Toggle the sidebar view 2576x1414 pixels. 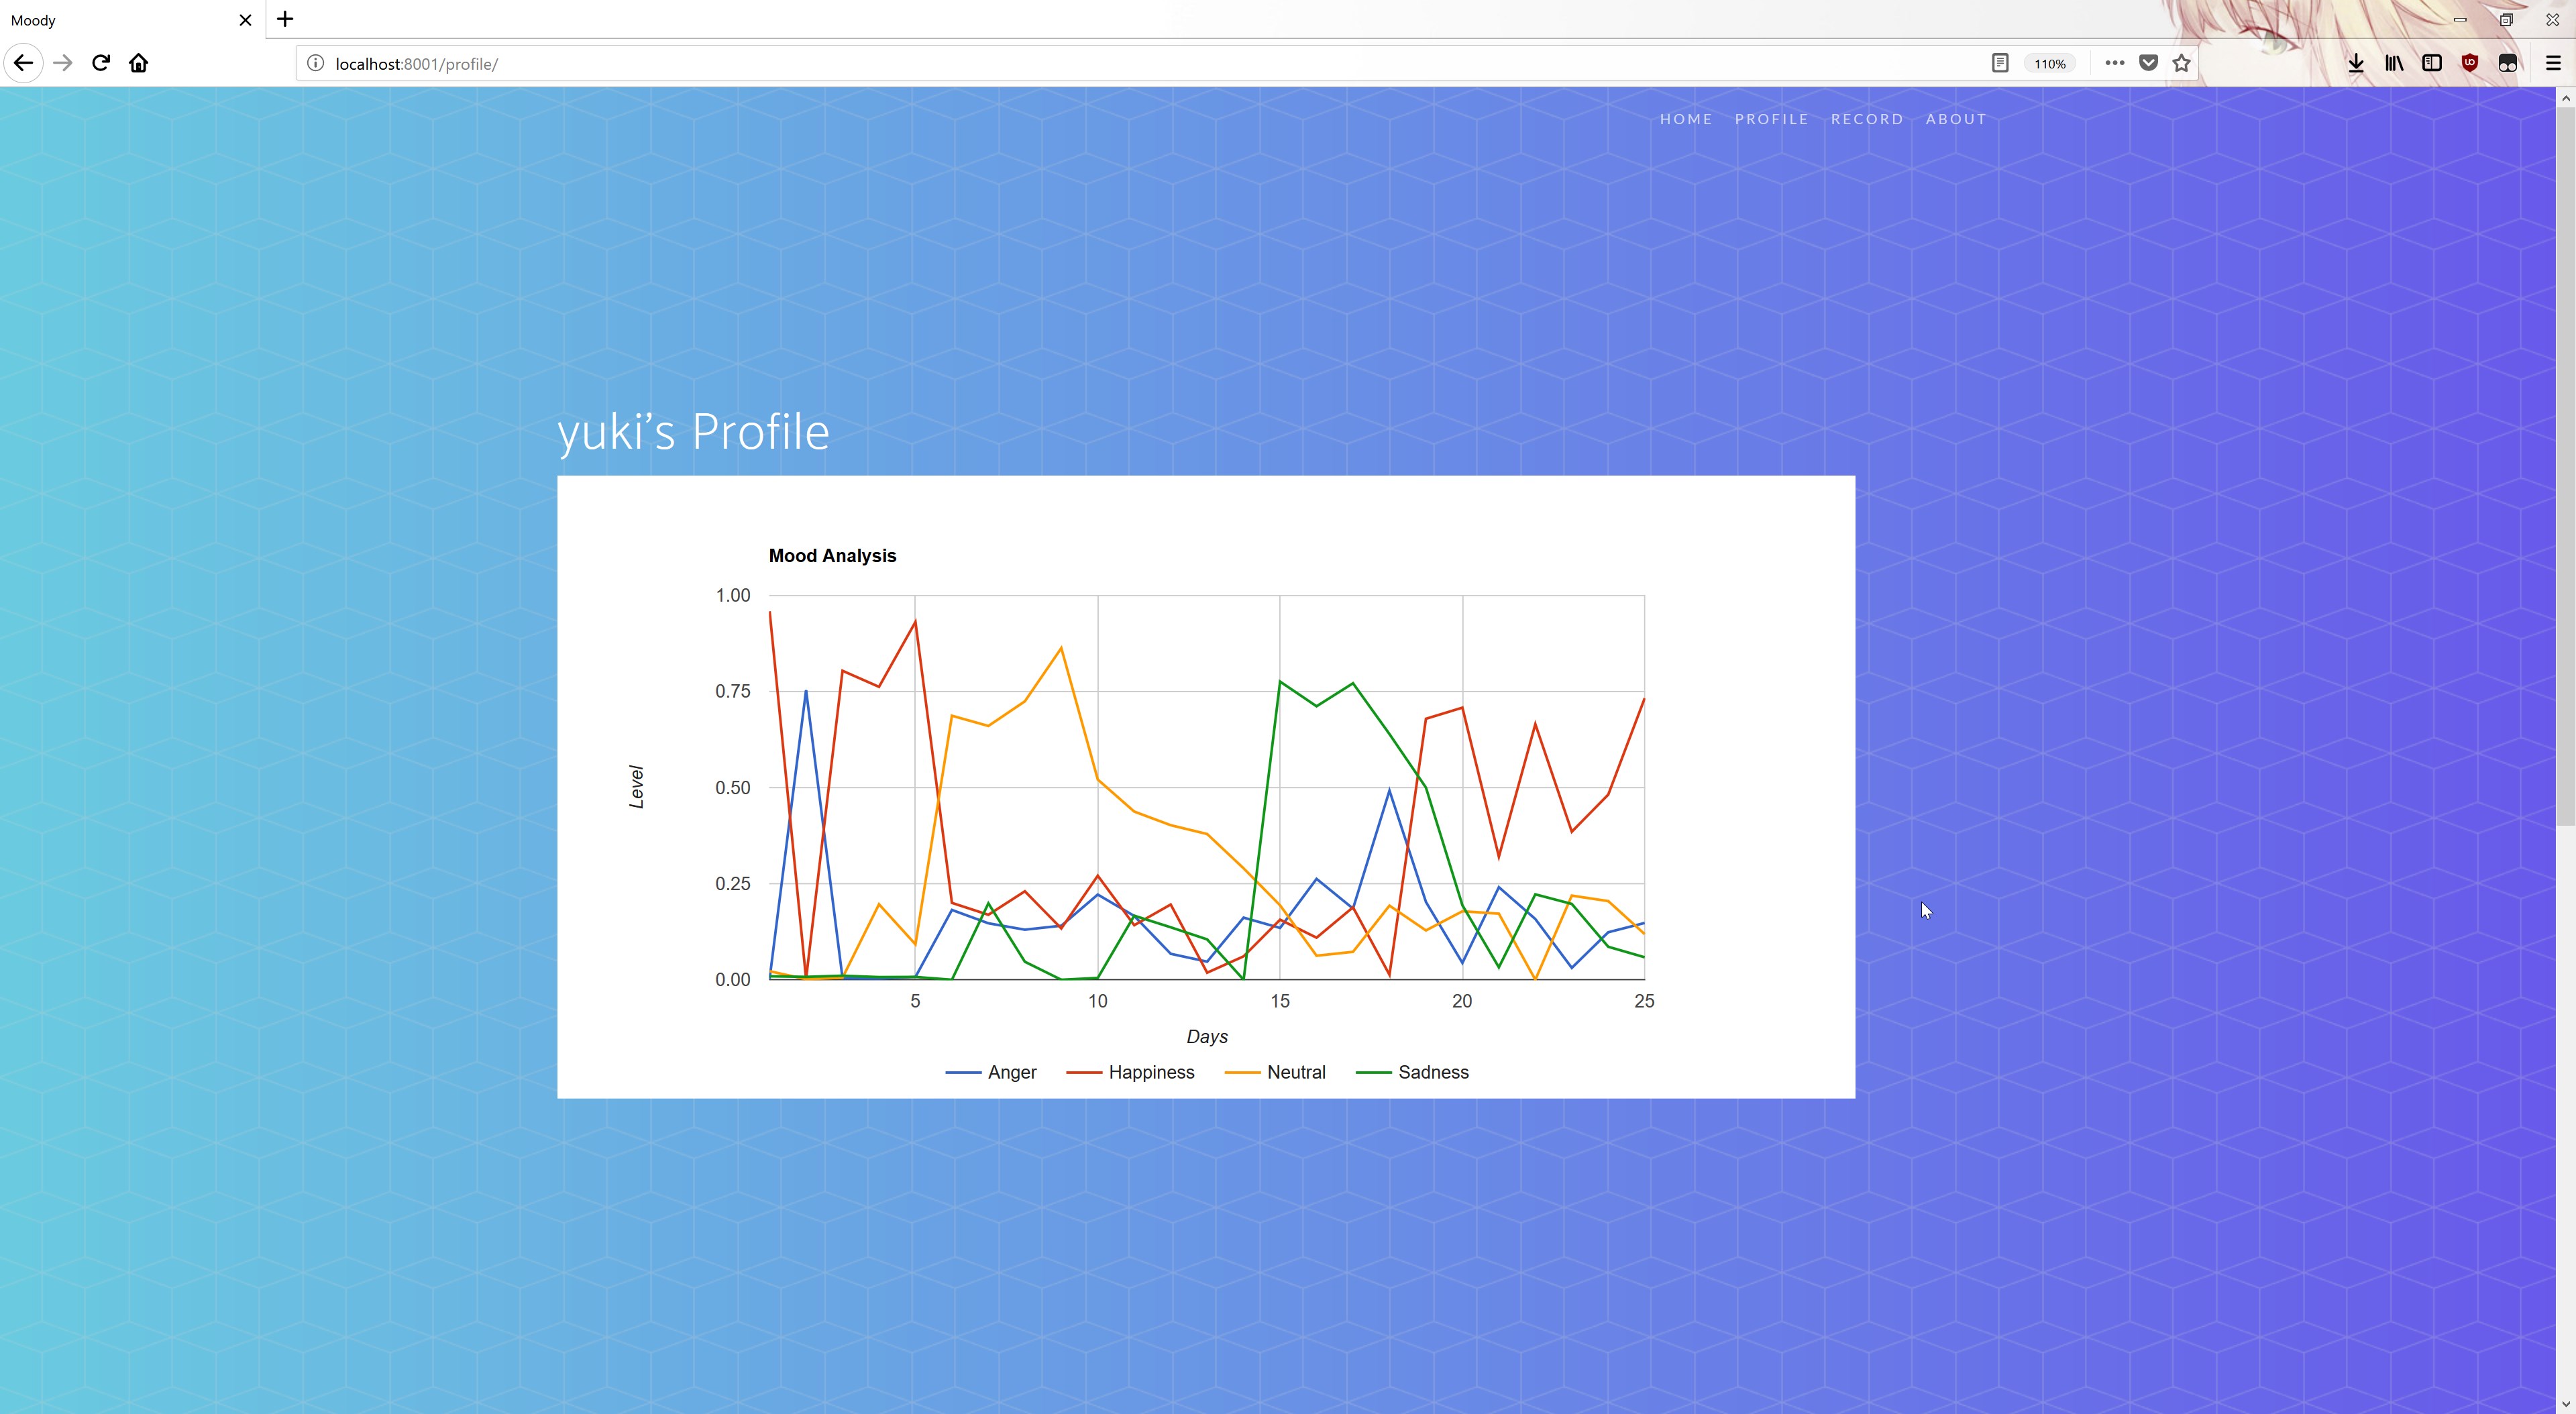click(2432, 63)
